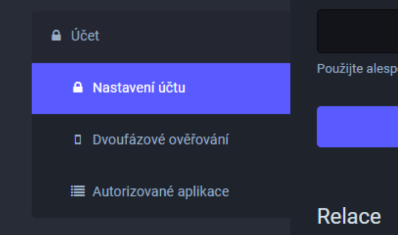Click the sidebar strip below Autorizované aplikace
Image resolution: width=398 pixels, height=235 pixels.
pos(160,212)
